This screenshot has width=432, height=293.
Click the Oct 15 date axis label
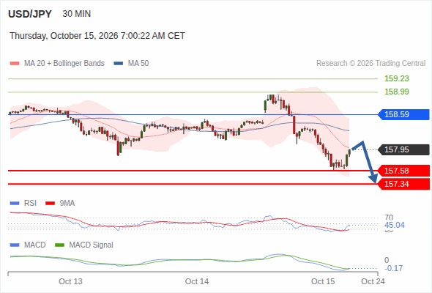[x=323, y=281]
